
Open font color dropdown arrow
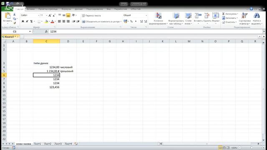click(55, 21)
